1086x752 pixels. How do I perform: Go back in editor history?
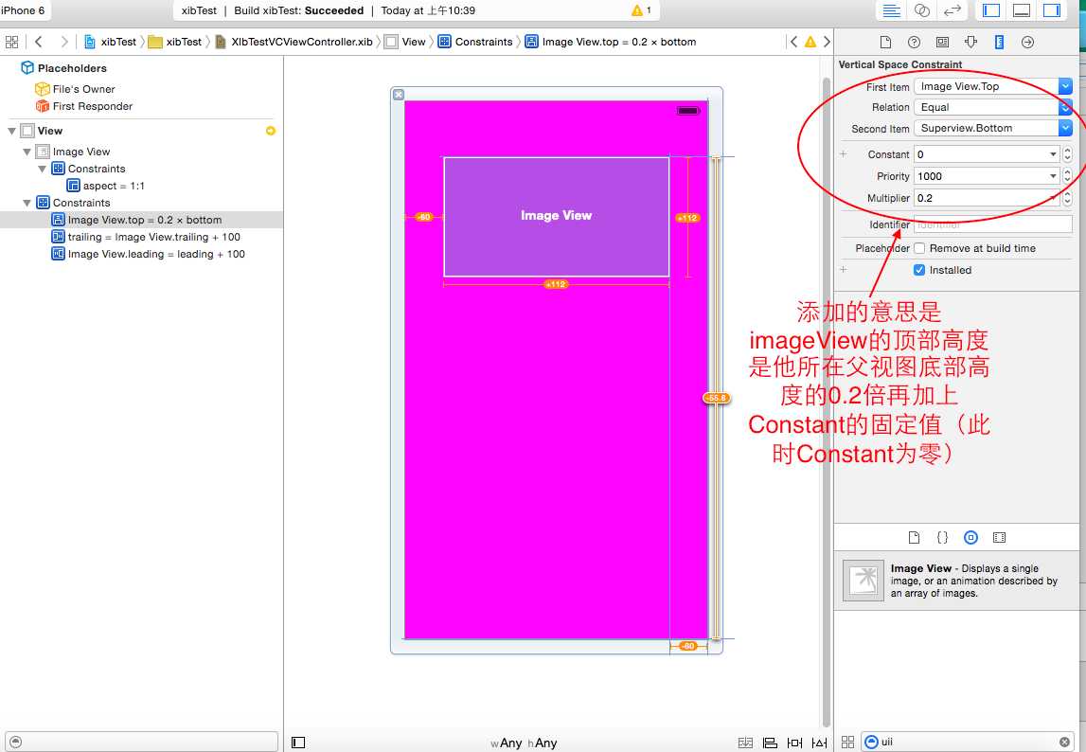(x=39, y=42)
